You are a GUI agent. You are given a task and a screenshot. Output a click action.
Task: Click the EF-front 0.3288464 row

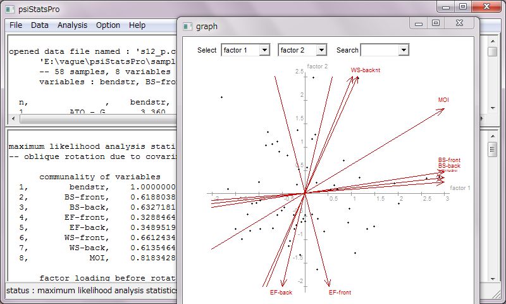click(97, 217)
